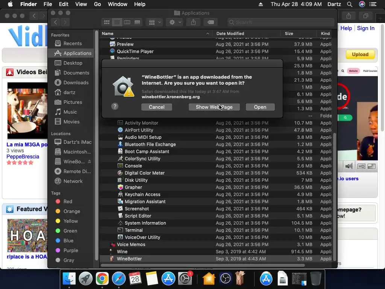Select Disk Utility in the list
The height and width of the screenshot is (289, 385).
(216, 180)
